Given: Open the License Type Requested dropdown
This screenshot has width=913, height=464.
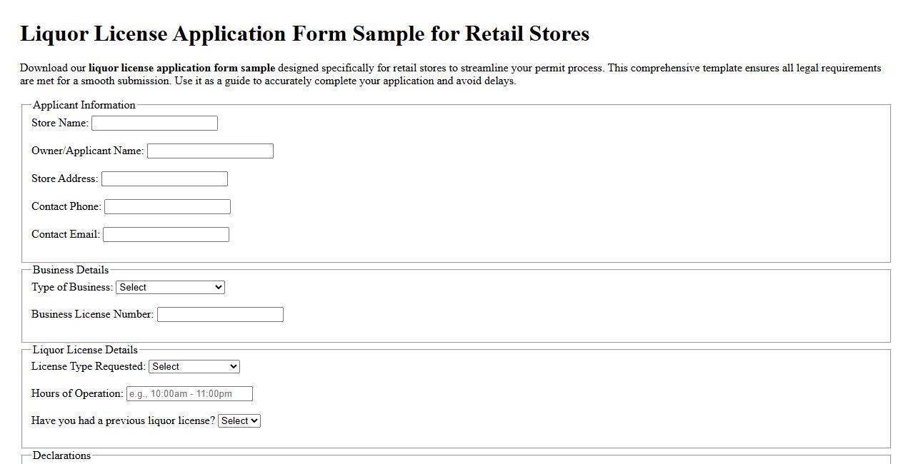Looking at the screenshot, I should point(194,366).
